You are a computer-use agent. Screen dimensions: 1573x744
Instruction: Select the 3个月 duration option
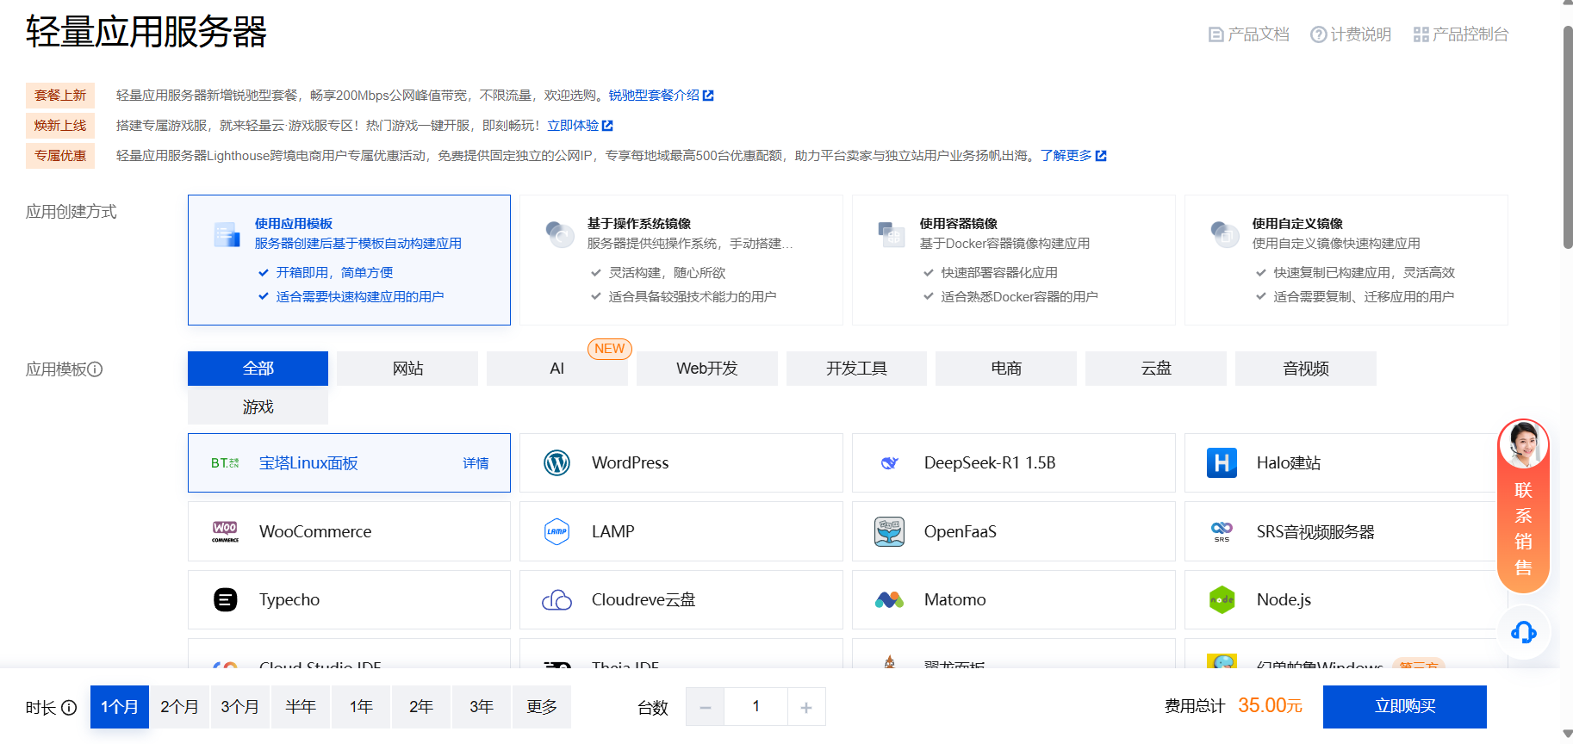tap(239, 707)
